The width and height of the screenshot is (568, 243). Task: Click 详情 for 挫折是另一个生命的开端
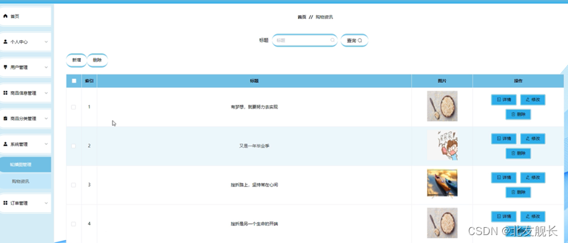point(503,217)
